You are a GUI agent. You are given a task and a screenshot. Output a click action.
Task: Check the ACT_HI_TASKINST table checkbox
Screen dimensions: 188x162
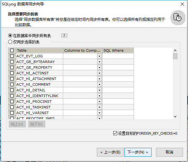pos(12,107)
